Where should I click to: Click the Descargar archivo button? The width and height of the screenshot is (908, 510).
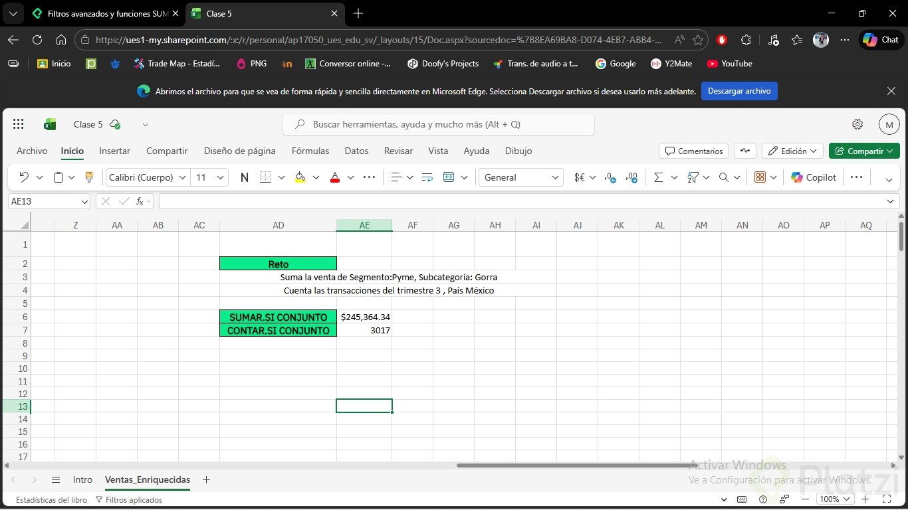point(739,91)
